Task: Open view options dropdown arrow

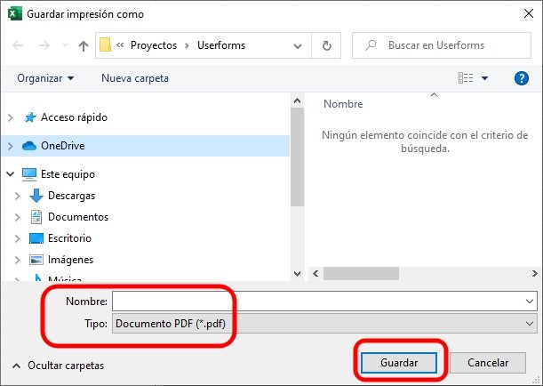Action: [x=485, y=78]
